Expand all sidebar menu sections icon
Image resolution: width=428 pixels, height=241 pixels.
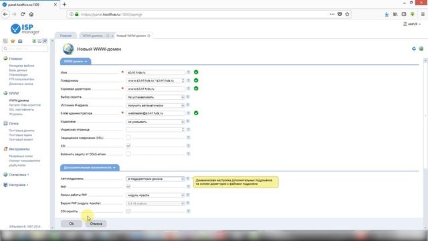(34, 41)
